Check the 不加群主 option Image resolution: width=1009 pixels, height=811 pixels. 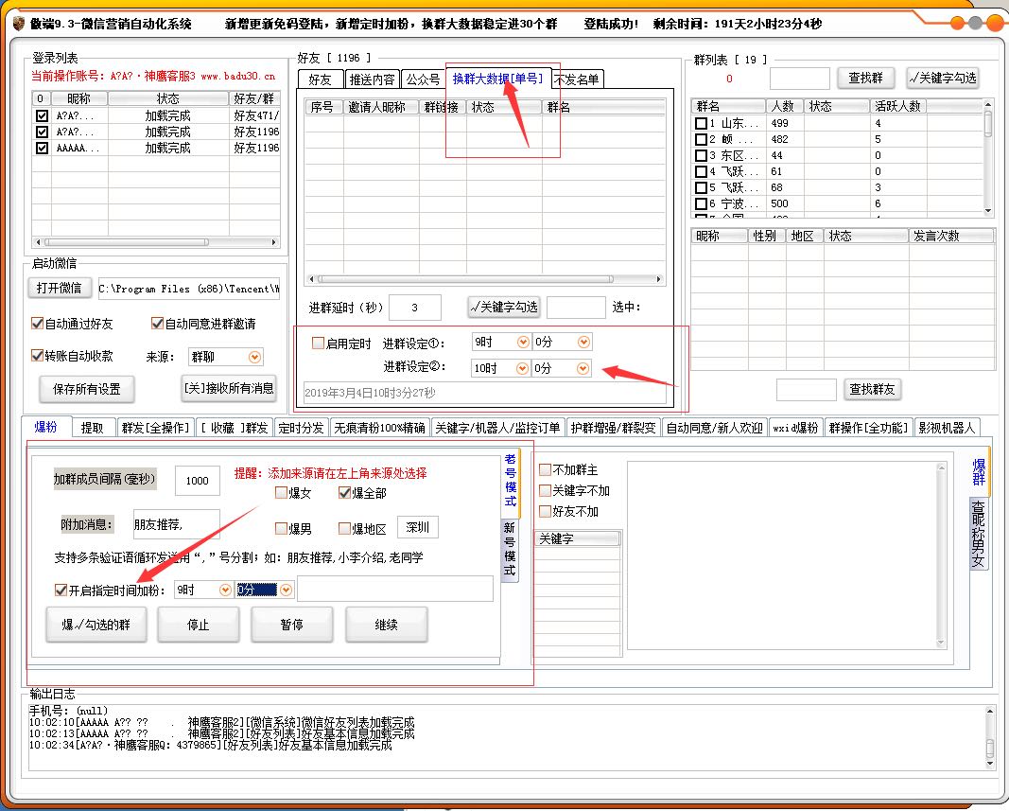pos(545,469)
